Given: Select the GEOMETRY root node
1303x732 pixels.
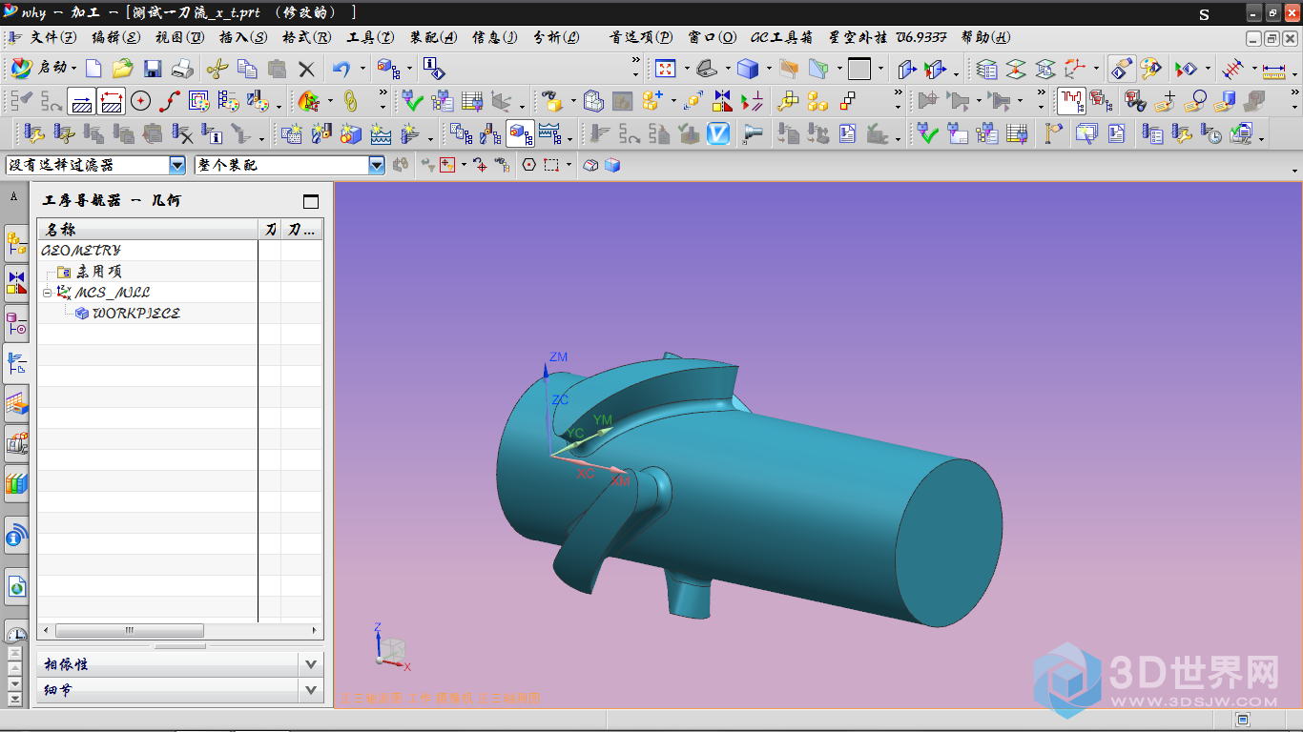Looking at the screenshot, I should click(80, 251).
